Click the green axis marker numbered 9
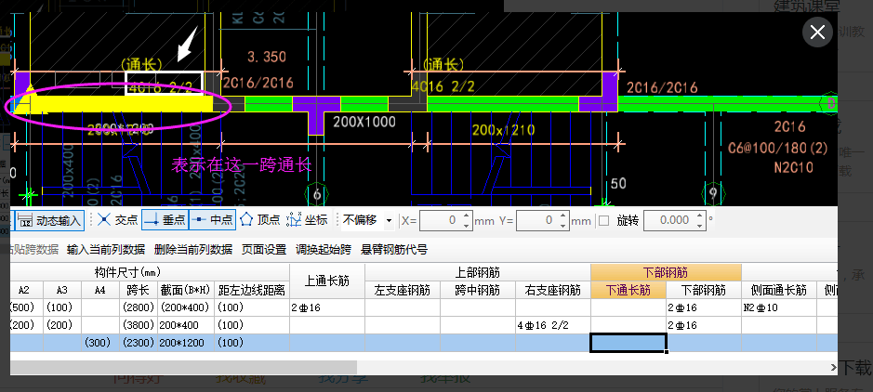873x392 pixels. (x=713, y=195)
